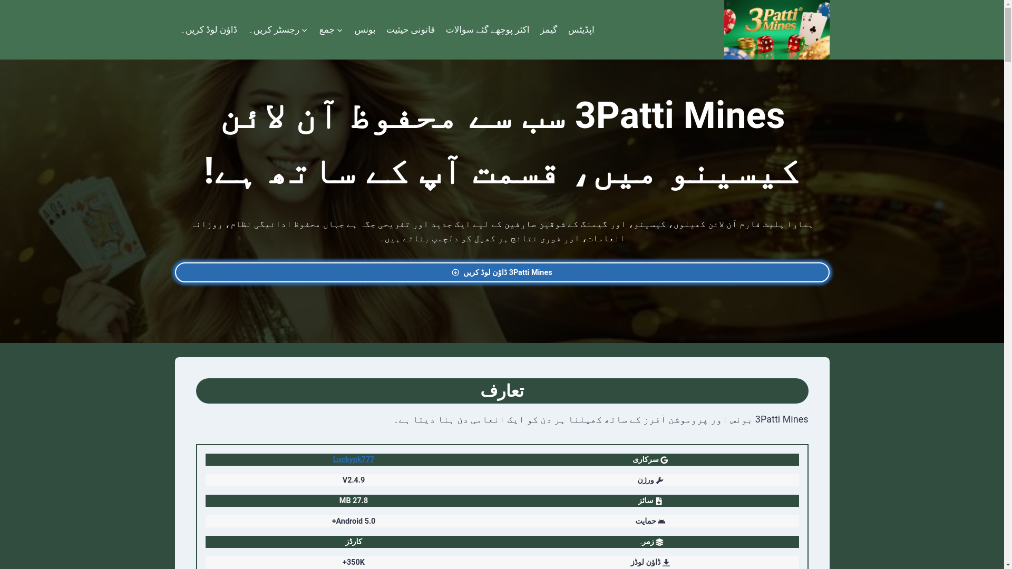Viewport: 1012px width, 569px height.
Task: Click the Android icon beside حمایت
Action: [661, 521]
